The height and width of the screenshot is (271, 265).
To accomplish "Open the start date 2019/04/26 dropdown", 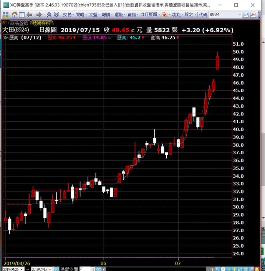I will [x=22, y=269].
